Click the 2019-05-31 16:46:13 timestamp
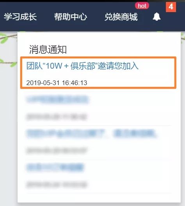Image resolution: width=185 pixels, height=206 pixels. point(57,83)
